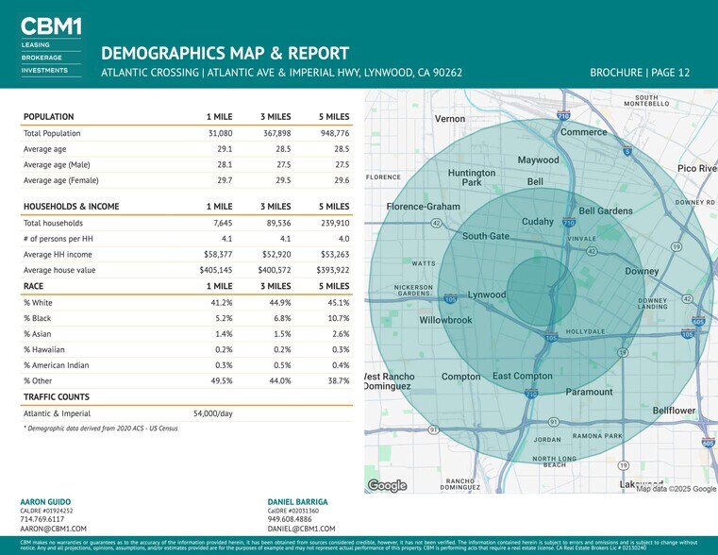
Task: Click the AARON@CBM1.COM email address
Action: (54, 529)
